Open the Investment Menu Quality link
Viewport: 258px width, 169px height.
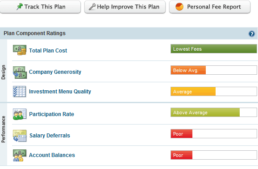(x=60, y=92)
